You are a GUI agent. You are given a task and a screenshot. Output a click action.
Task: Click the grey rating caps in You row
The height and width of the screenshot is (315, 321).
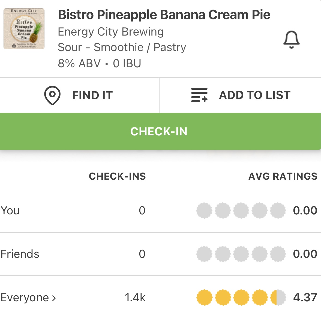point(241,211)
